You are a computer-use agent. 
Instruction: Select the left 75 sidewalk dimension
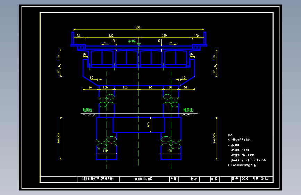(x=78, y=35)
